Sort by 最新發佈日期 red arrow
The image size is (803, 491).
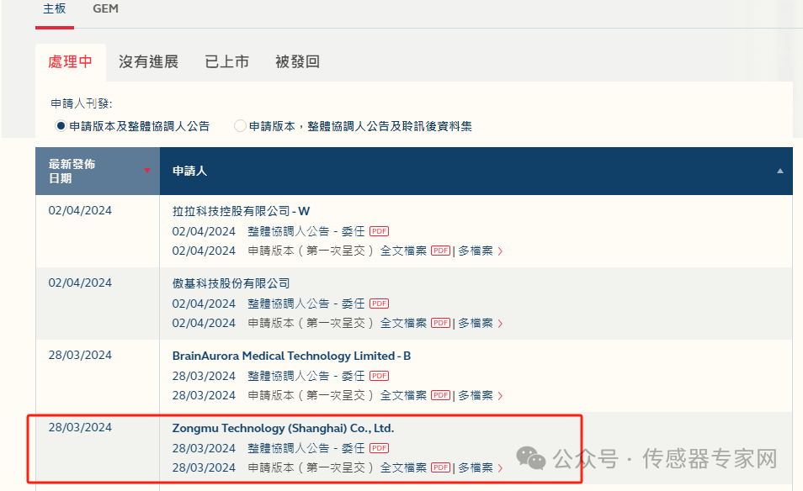[x=147, y=171]
